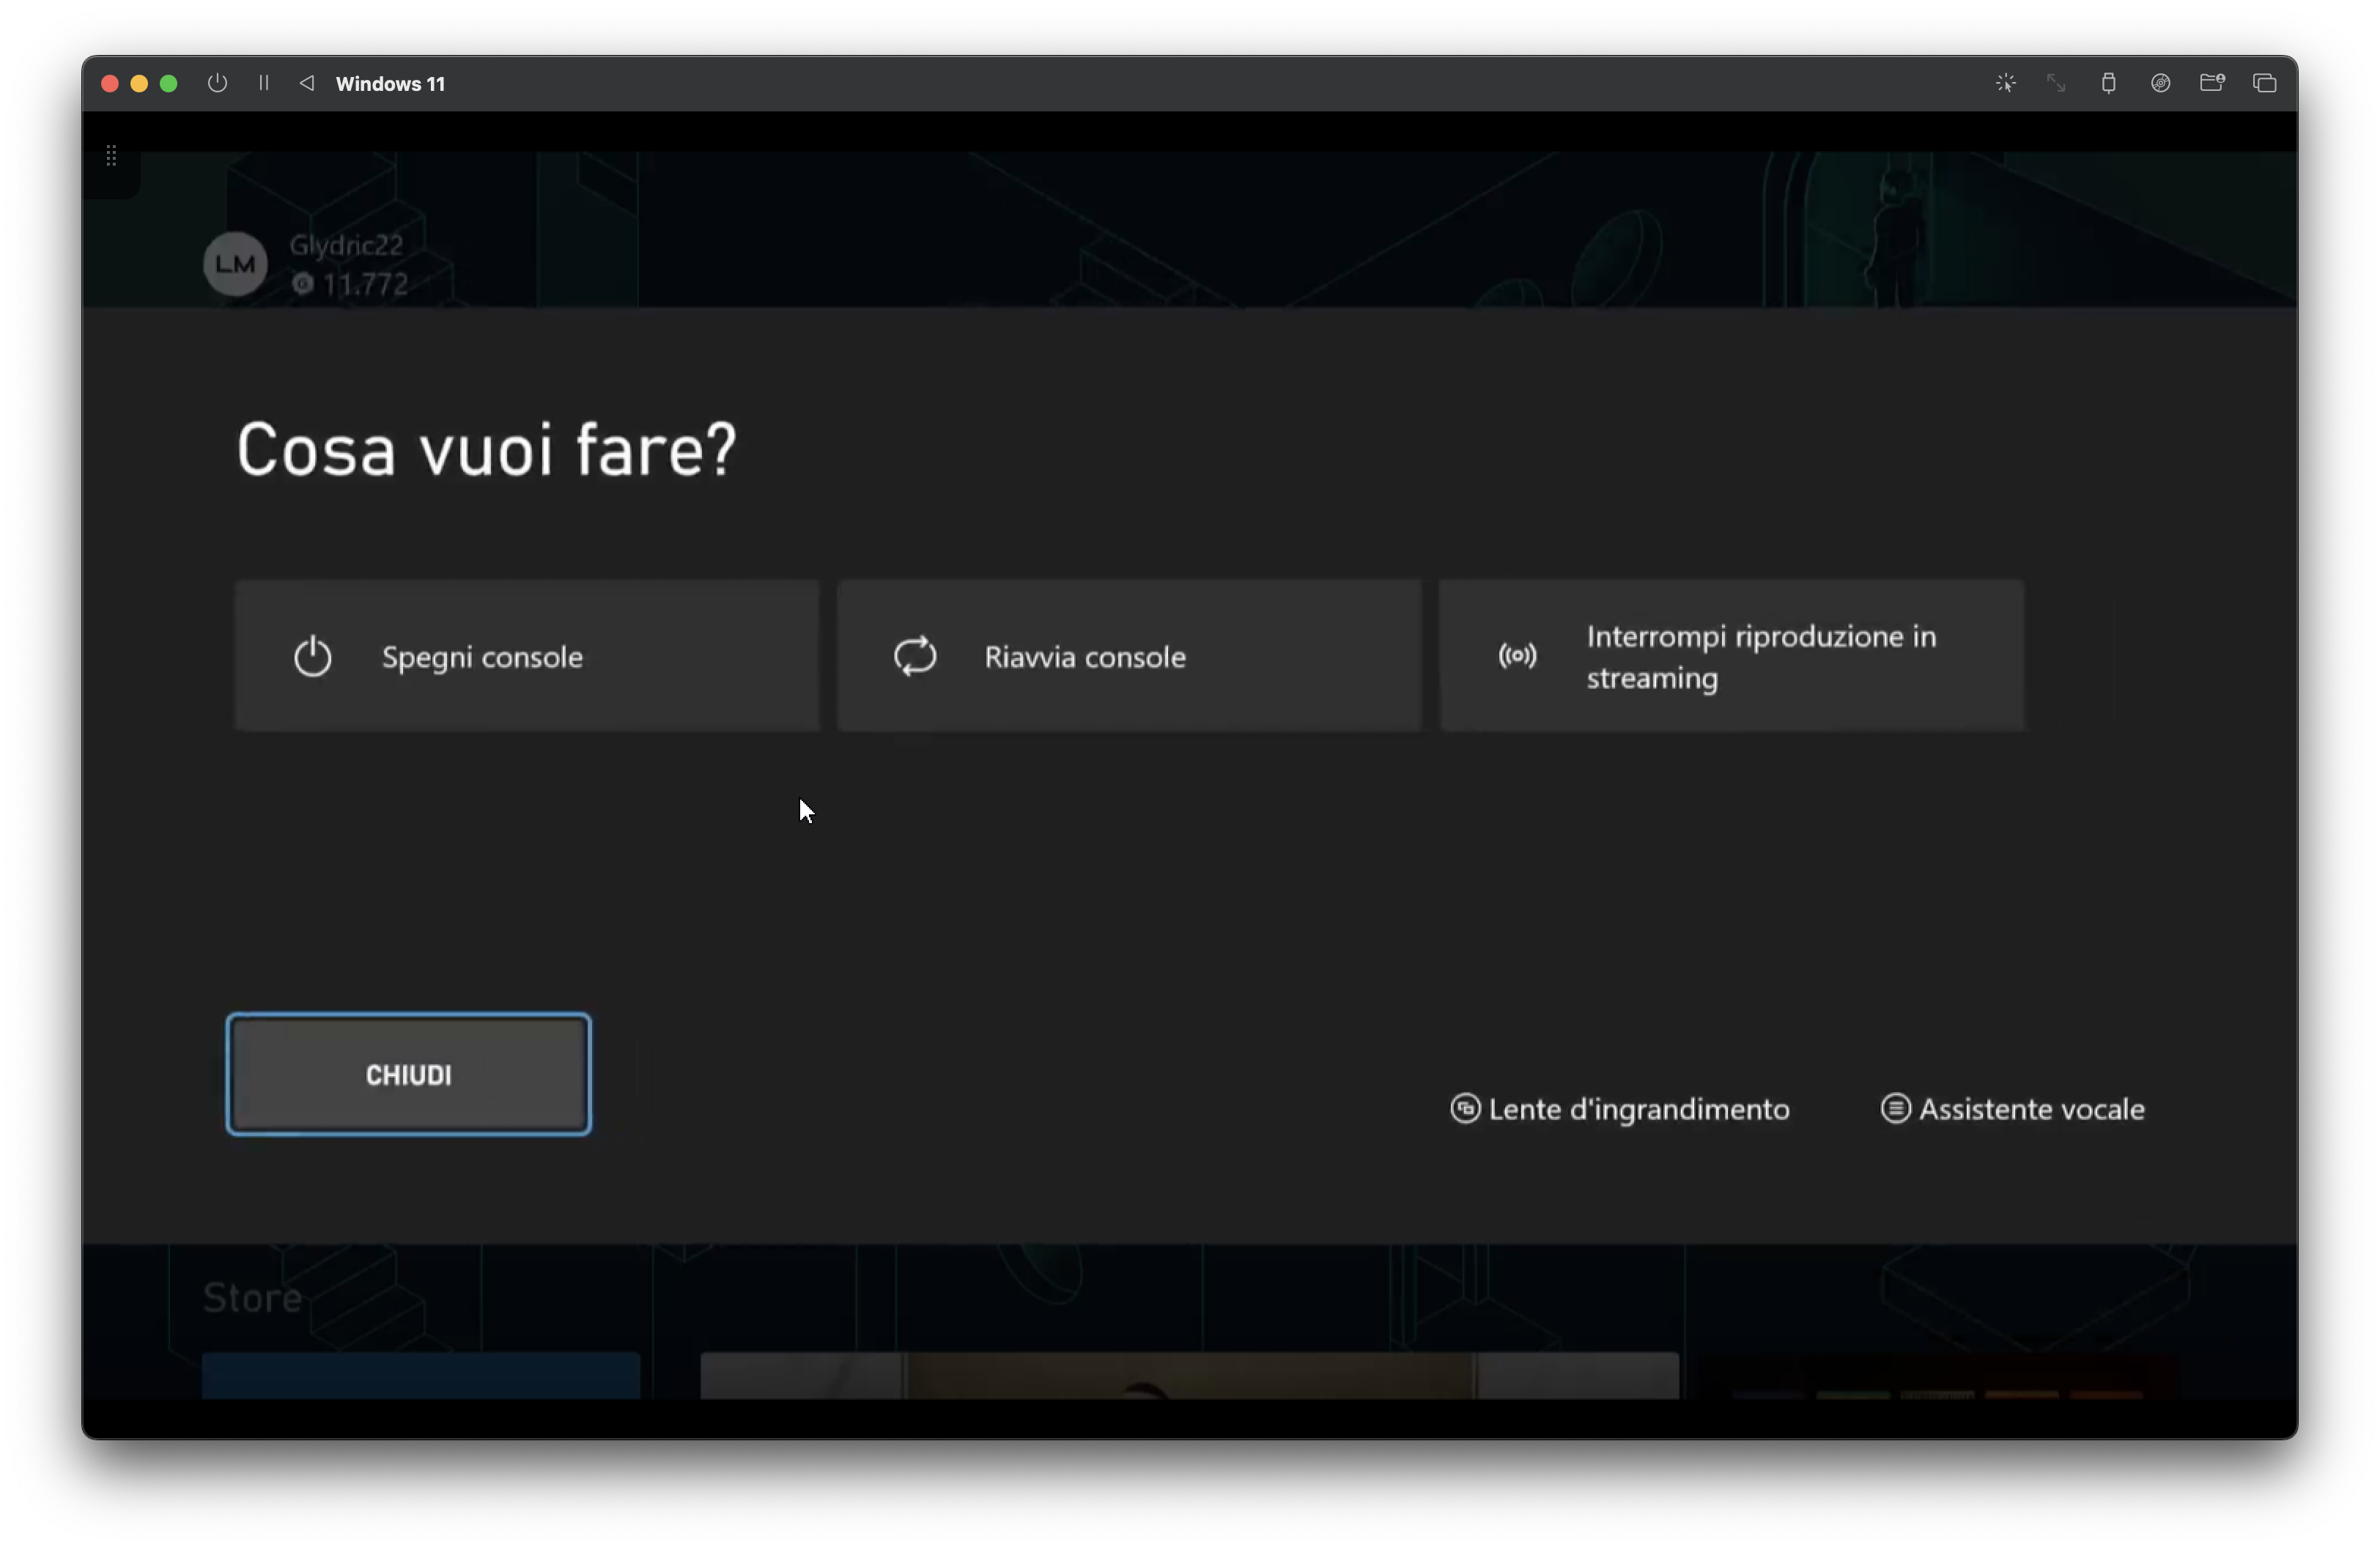Screen dimensions: 2380x1548
Task: Open the disc drive image icon
Action: click(2160, 83)
